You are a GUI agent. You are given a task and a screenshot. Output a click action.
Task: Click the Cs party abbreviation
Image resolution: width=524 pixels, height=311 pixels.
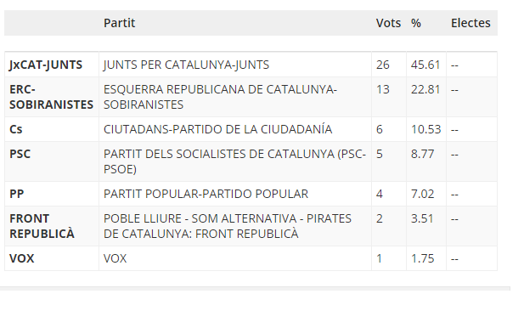coord(15,129)
